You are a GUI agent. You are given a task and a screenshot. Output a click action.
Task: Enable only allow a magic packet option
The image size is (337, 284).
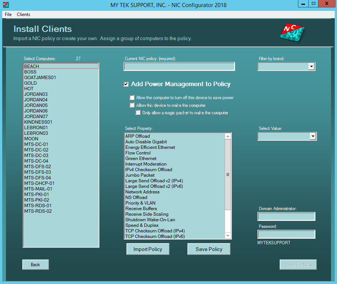pyautogui.click(x=138, y=112)
